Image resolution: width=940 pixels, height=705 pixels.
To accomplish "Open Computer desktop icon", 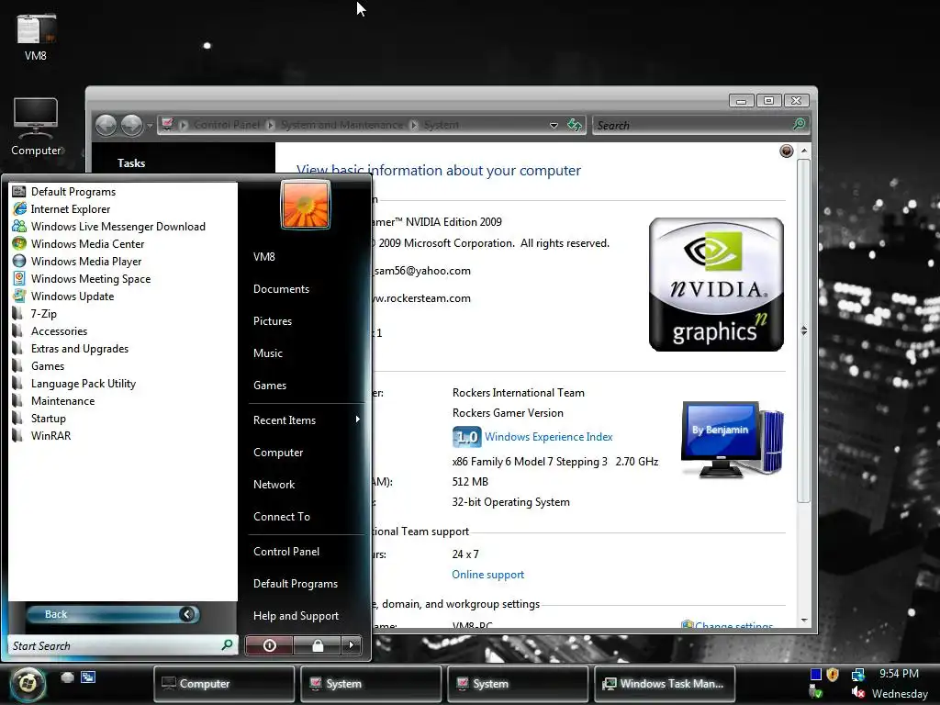I will (36, 127).
